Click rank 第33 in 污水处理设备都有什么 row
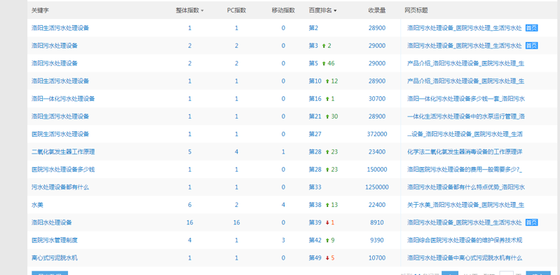The image size is (560, 275). [315, 187]
